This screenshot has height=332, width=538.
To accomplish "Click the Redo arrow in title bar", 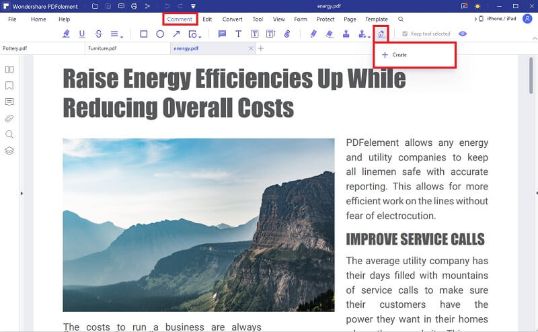I will [180, 6].
